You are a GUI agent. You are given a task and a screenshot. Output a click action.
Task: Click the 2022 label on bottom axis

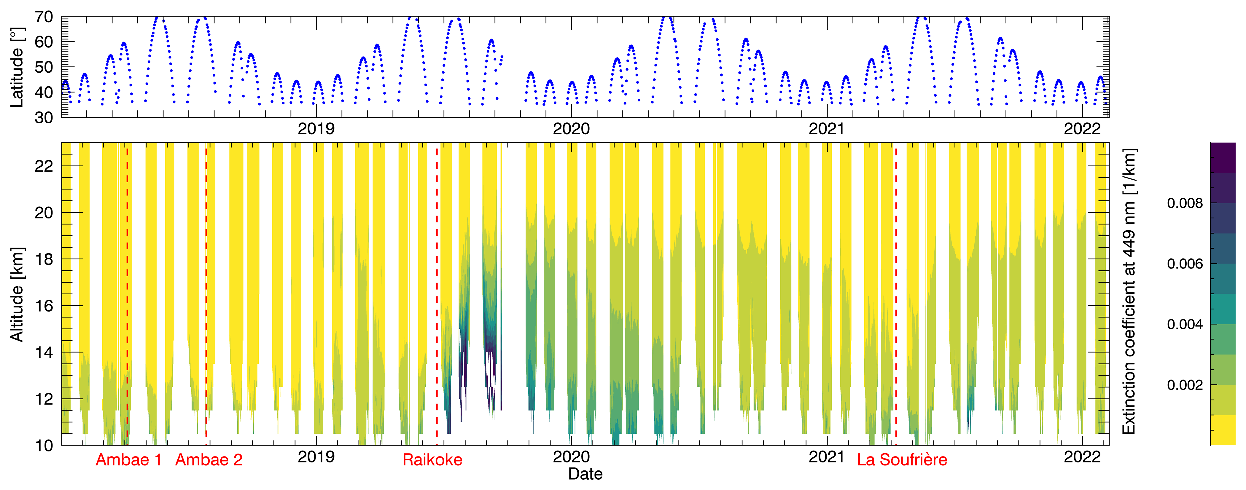point(1082,457)
